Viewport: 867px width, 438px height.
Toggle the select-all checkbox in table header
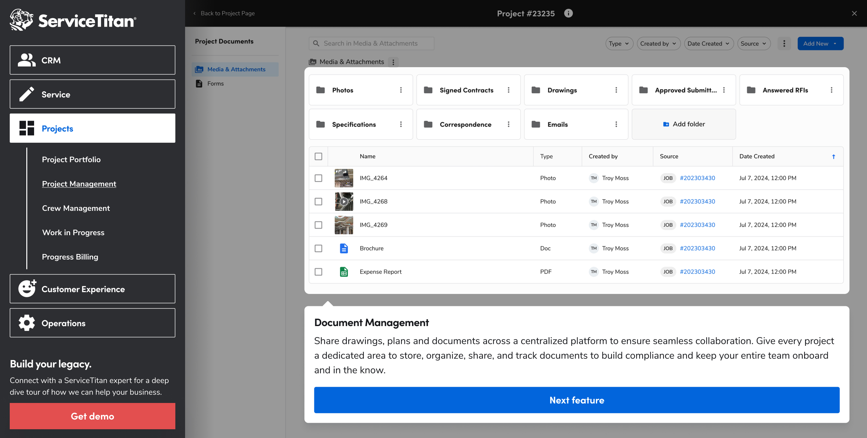[318, 156]
